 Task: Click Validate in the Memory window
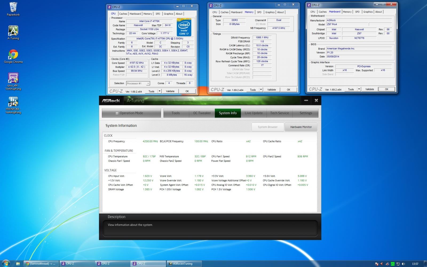pos(271,90)
